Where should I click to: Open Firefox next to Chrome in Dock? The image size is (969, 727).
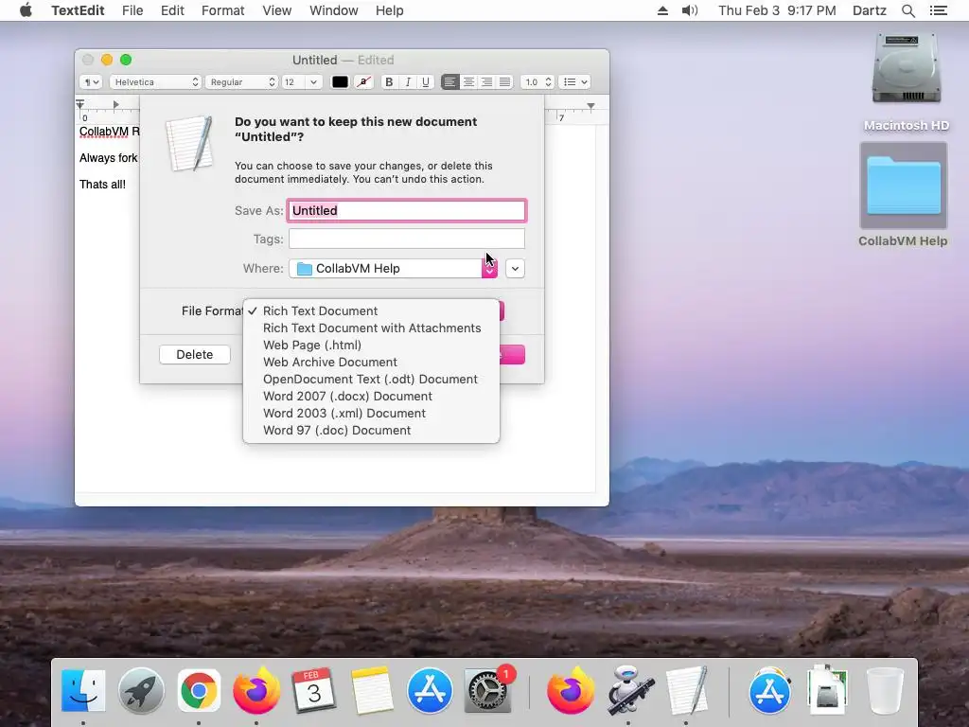[256, 689]
